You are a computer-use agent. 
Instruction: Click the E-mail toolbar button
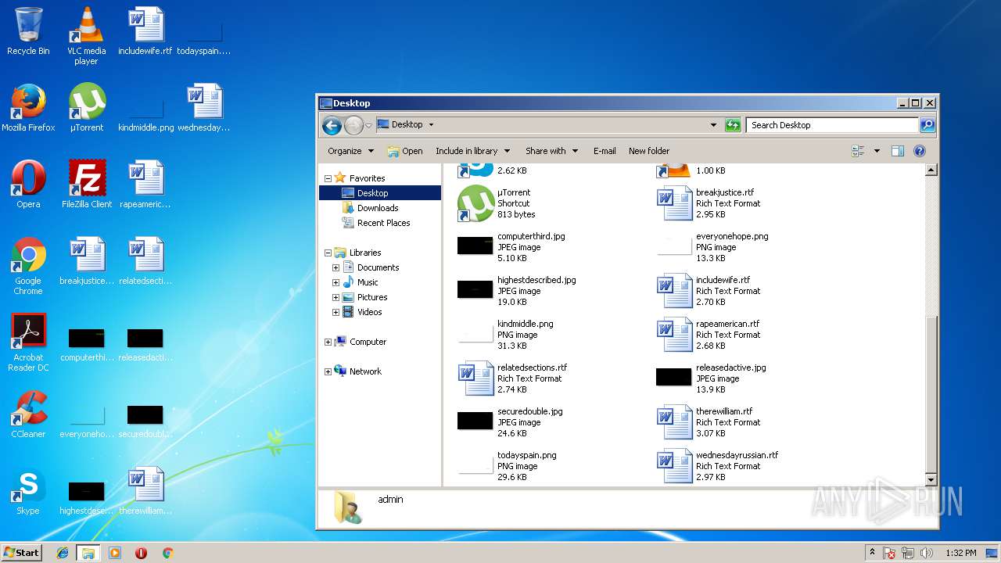(605, 151)
